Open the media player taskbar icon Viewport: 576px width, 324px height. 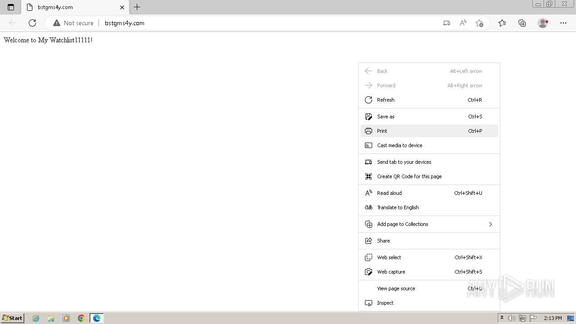[x=66, y=318]
